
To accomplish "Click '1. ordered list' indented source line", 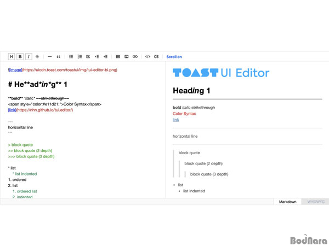I will (25, 191).
